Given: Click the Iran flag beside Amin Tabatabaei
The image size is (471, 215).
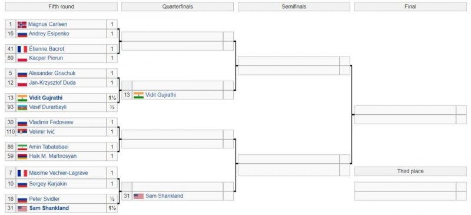Looking at the screenshot, I should (22, 147).
